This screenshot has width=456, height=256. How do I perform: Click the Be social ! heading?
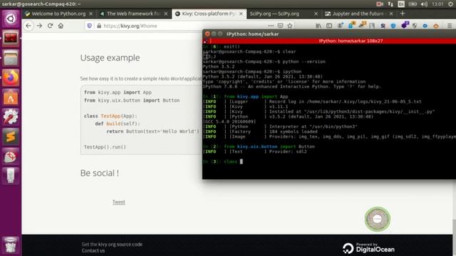coord(100,173)
